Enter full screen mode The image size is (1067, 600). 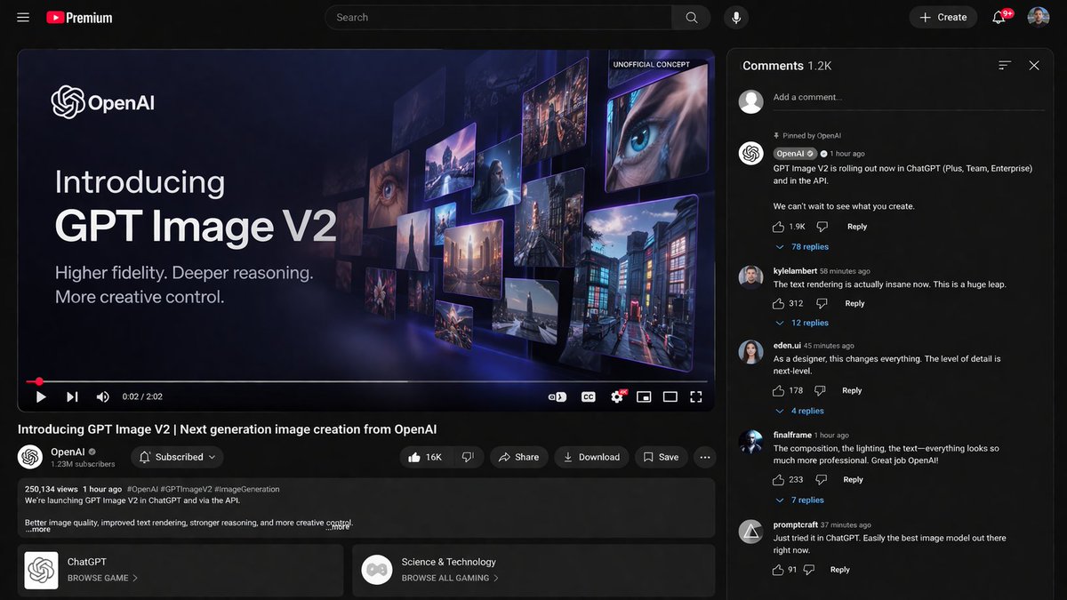(x=696, y=396)
